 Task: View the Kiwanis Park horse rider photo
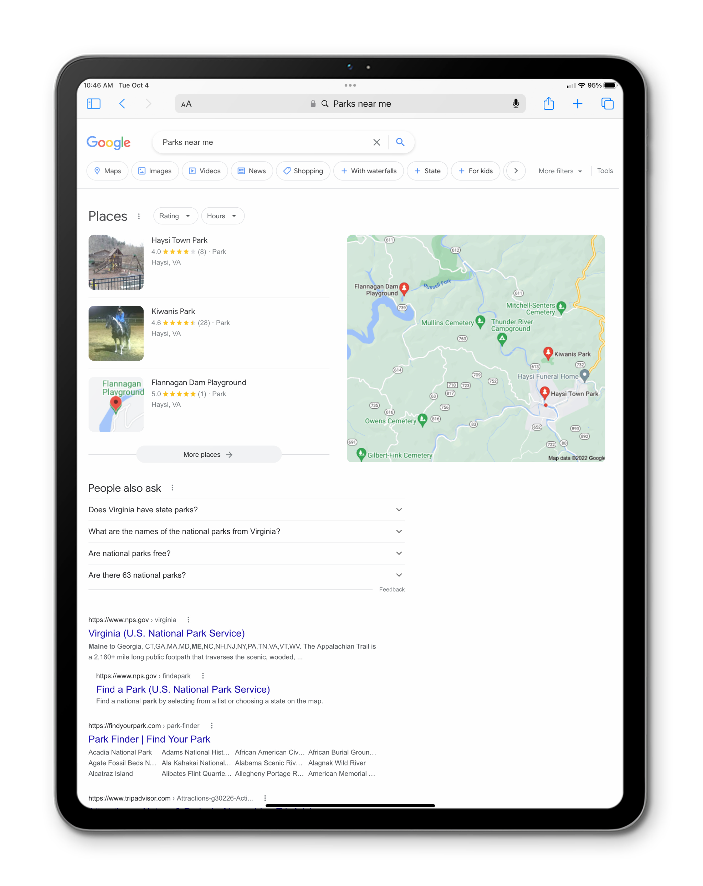116,333
